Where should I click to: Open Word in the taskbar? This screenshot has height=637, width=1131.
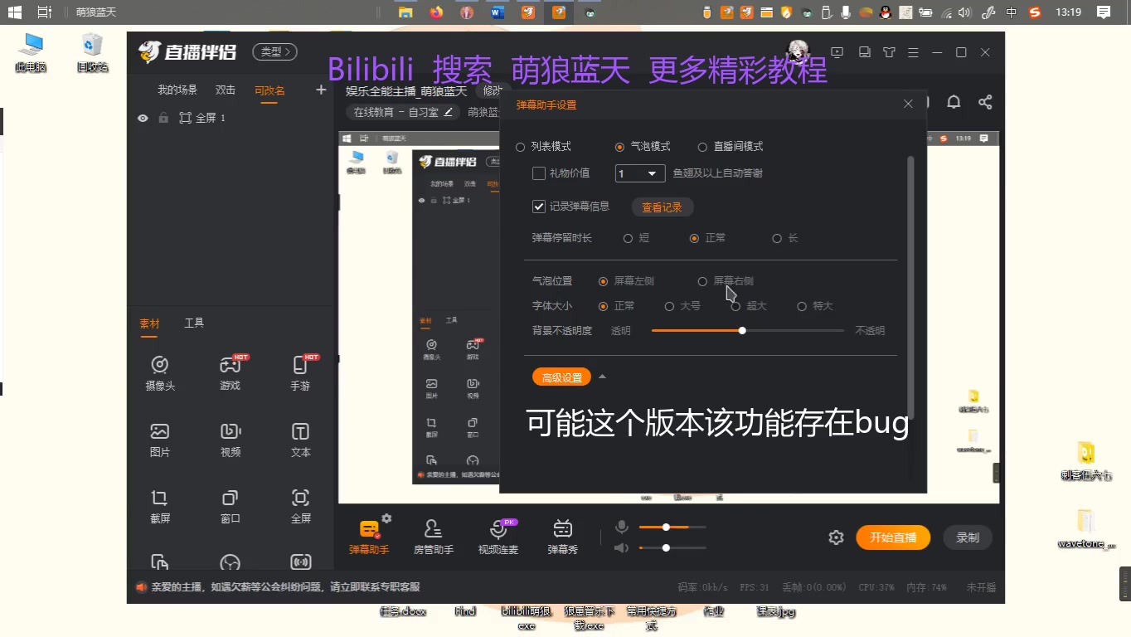(x=498, y=12)
